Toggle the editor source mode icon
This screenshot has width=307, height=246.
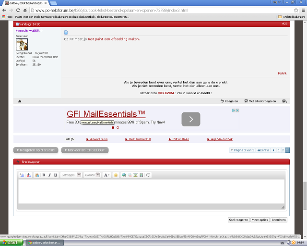point(22,175)
